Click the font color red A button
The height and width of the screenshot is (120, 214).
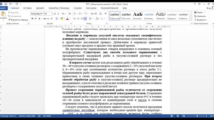click(x=67, y=19)
